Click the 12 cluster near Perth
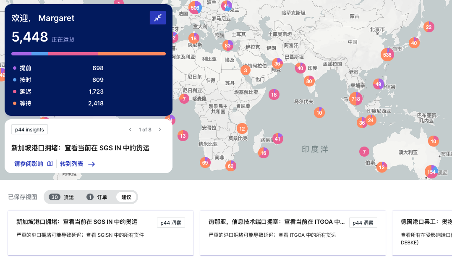452x270 pixels. 381,167
